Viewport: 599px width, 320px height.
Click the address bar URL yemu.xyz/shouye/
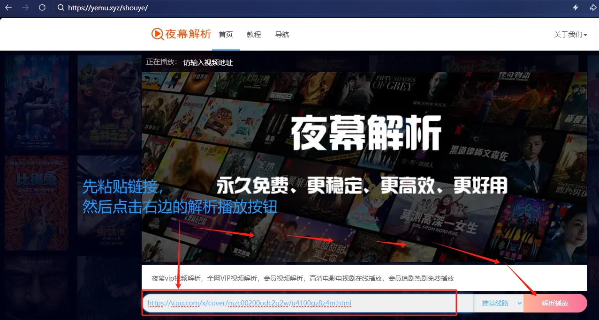(x=108, y=8)
